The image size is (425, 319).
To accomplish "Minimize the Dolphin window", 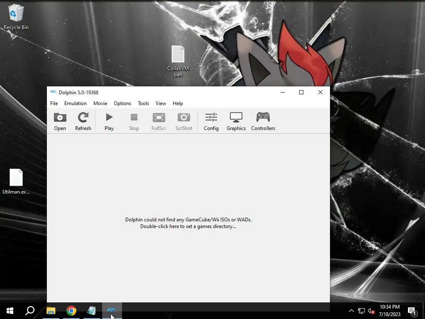I will pos(282,92).
